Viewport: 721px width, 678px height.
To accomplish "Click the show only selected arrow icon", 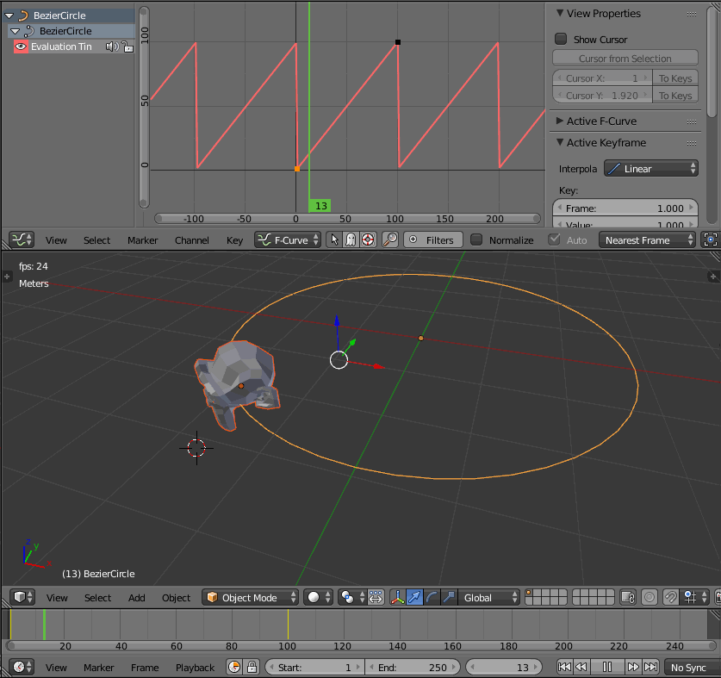I will click(x=335, y=240).
